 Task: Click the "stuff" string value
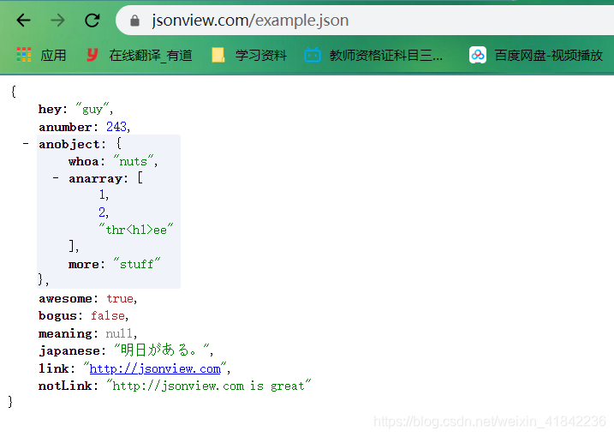click(x=137, y=264)
